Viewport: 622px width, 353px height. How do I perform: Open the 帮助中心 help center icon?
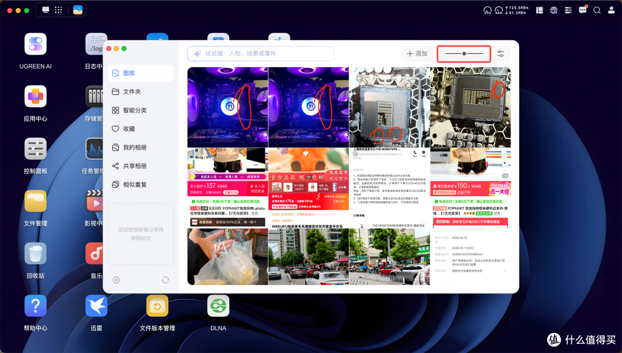(35, 305)
